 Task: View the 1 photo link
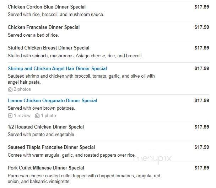click(x=45, y=115)
